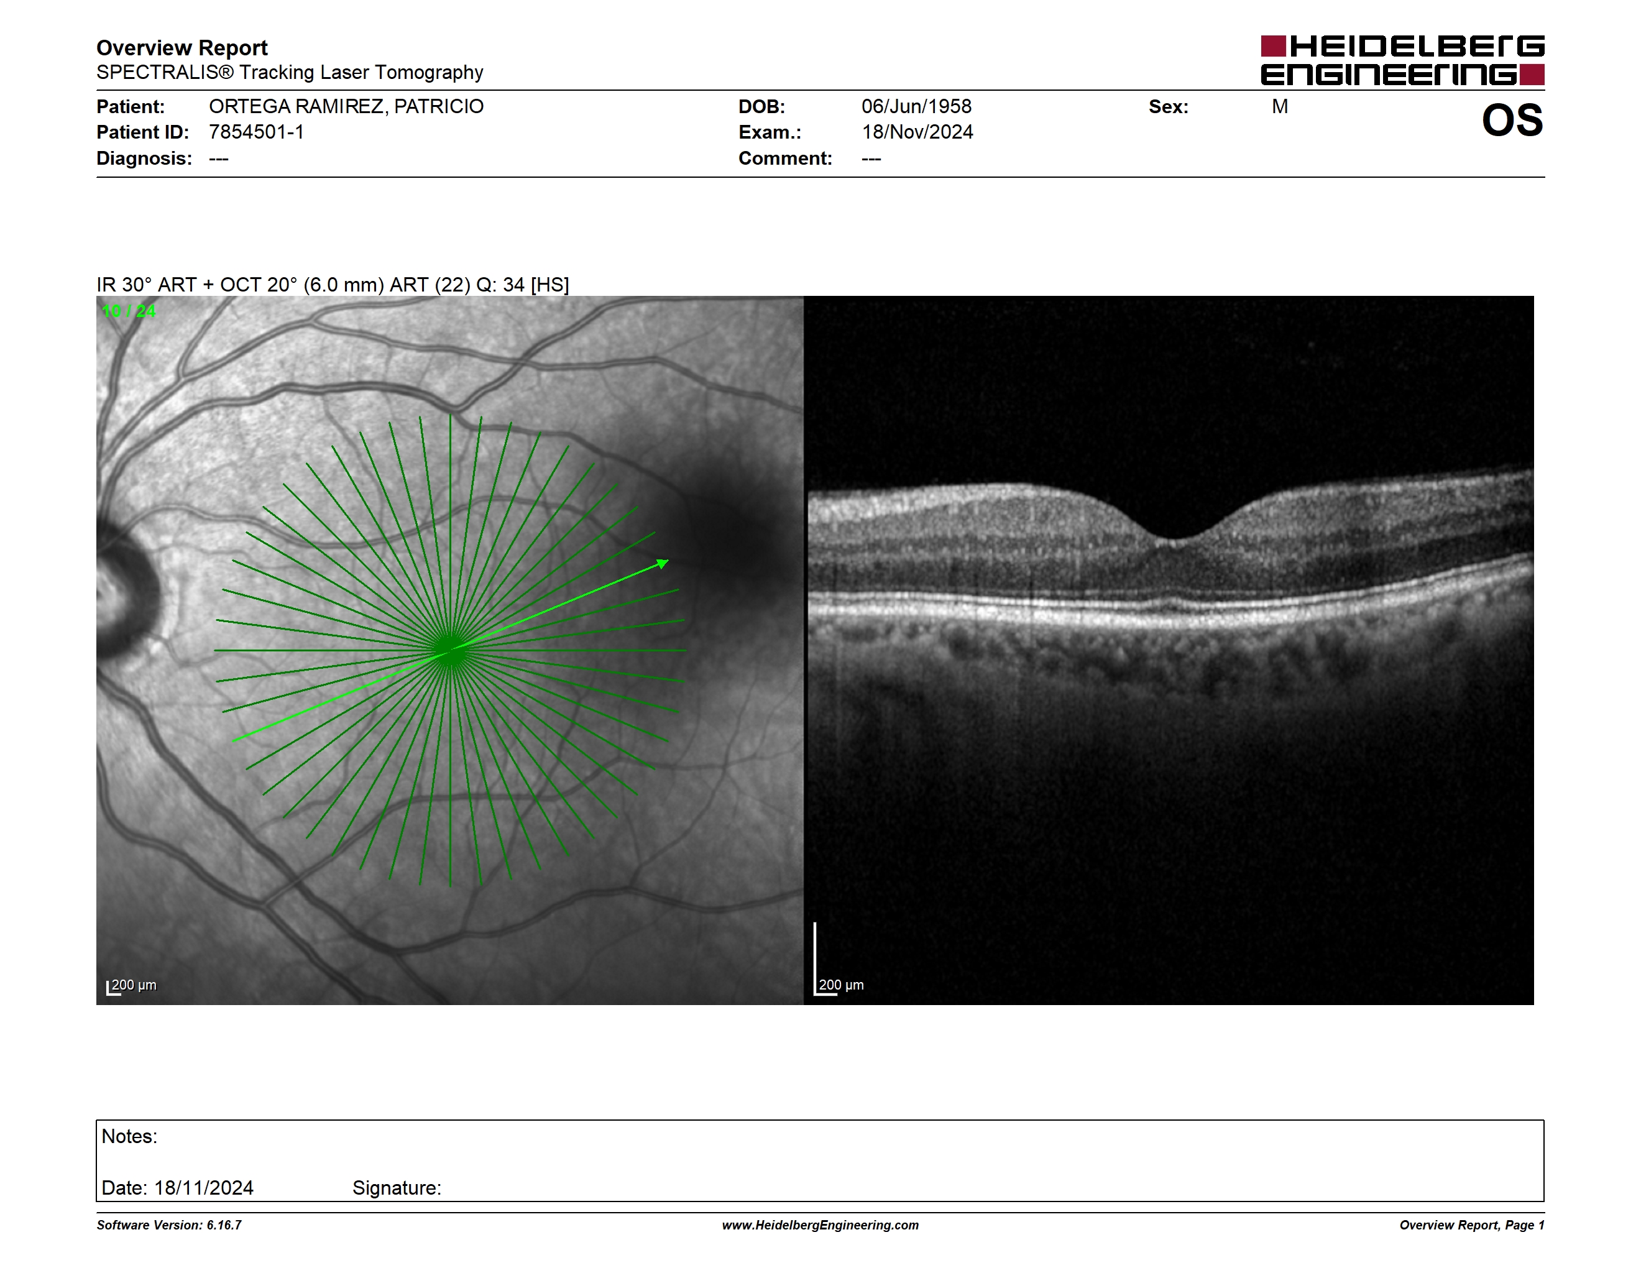Click the exam date 18/Nov/2024
Image resolution: width=1641 pixels, height=1268 pixels.
click(x=917, y=132)
